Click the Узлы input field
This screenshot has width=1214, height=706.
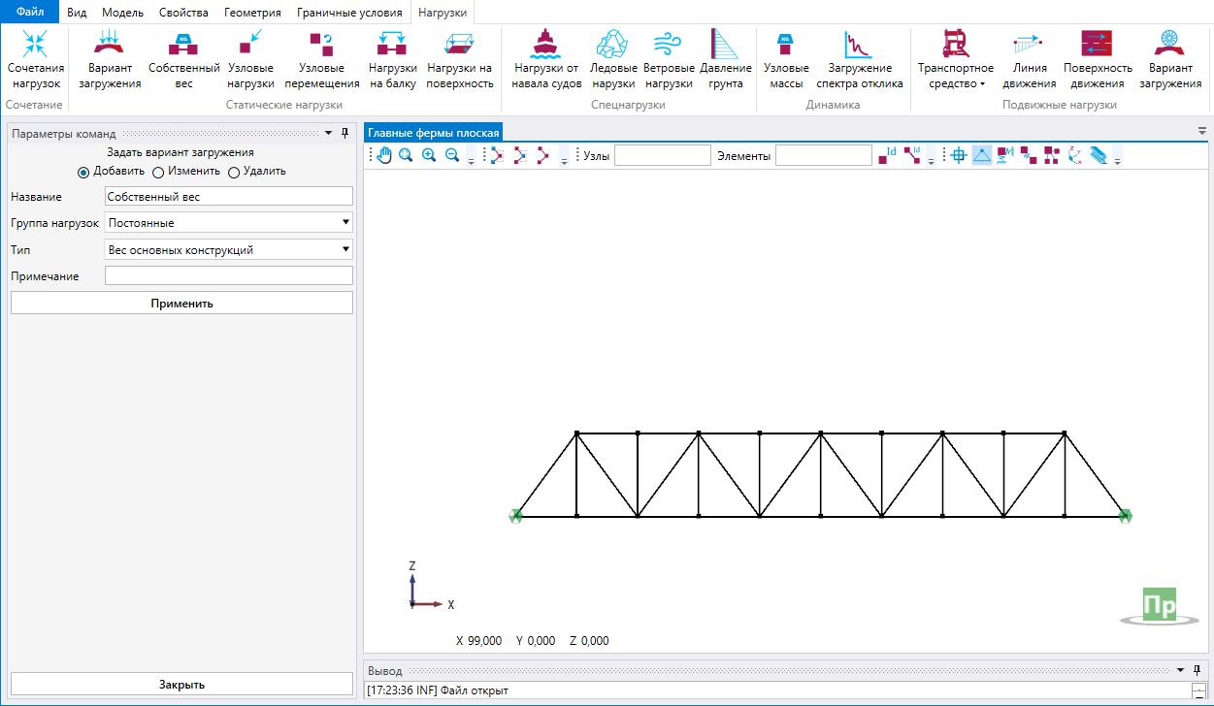coord(663,155)
